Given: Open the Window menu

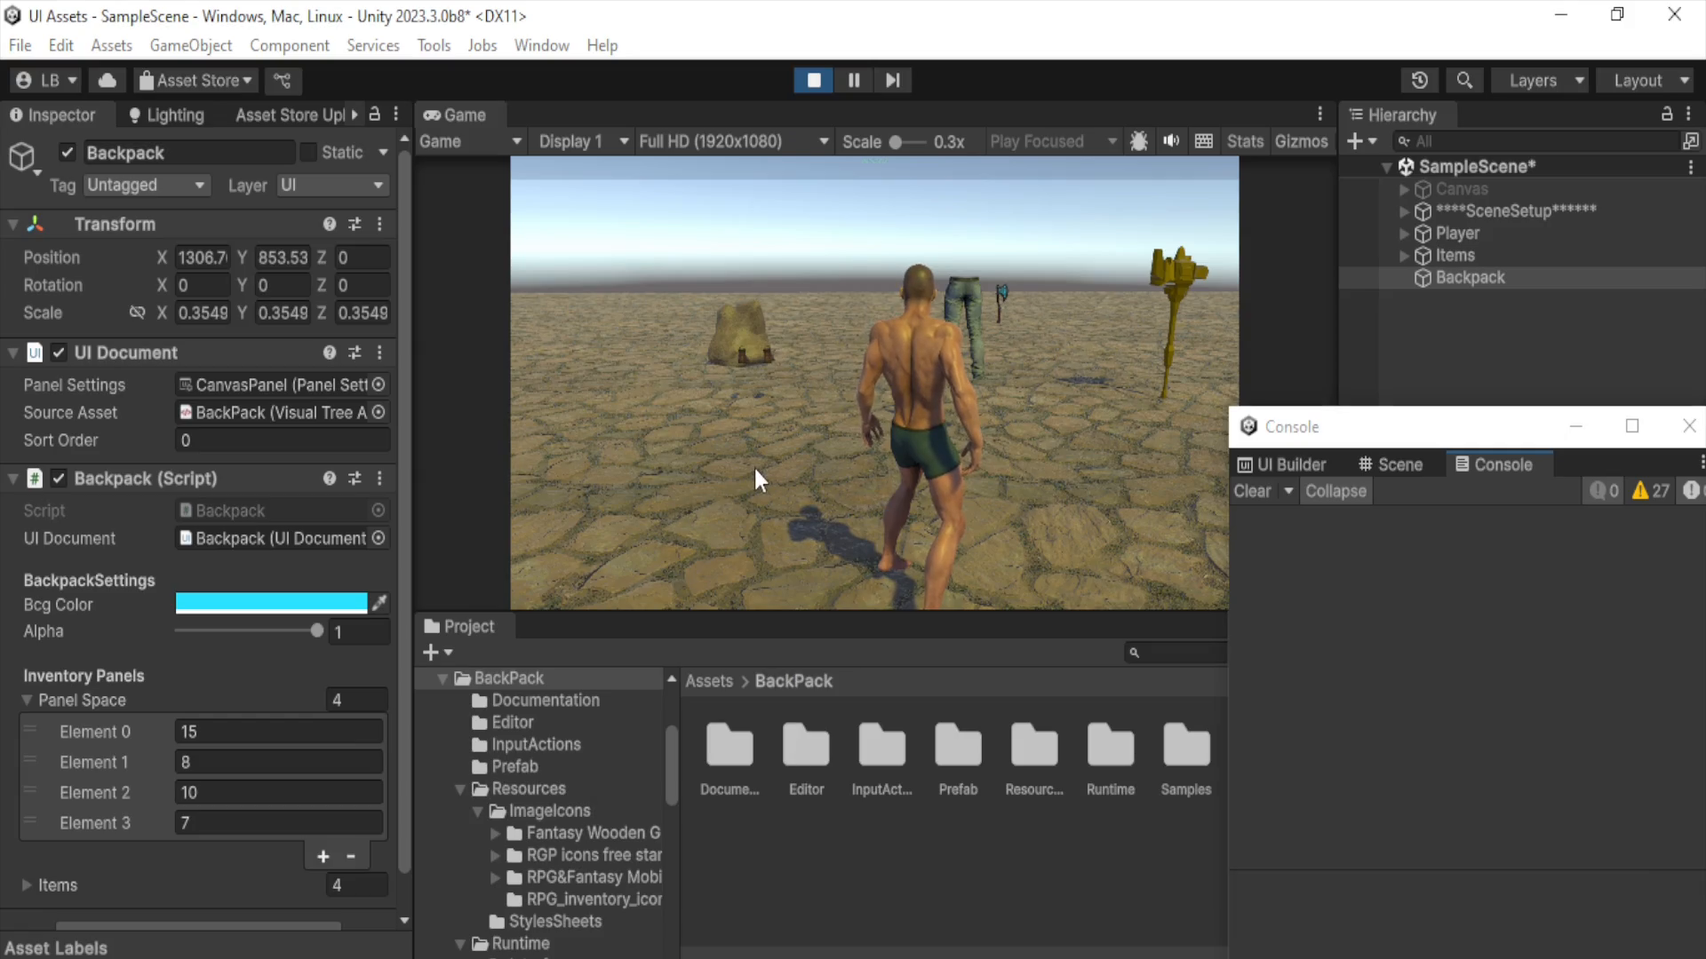Looking at the screenshot, I should [x=541, y=45].
